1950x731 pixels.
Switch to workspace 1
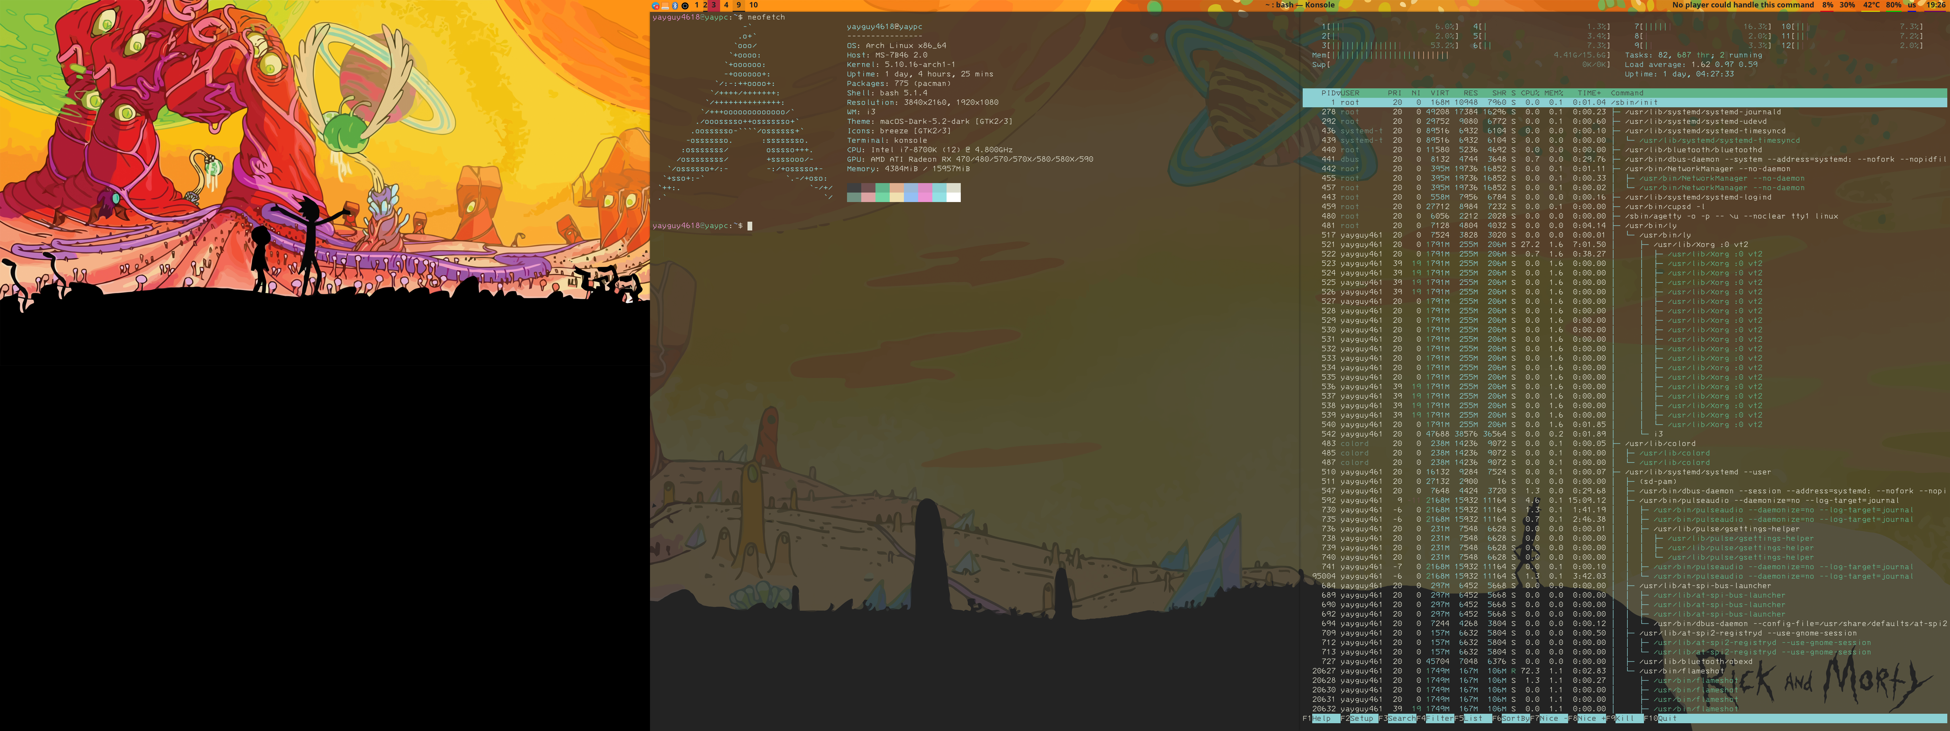(697, 5)
